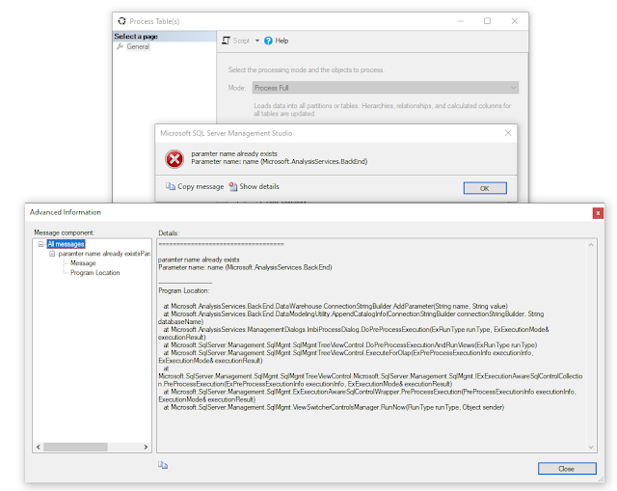This screenshot has height=491, width=617.
Task: Open the Script dropdown arrow
Action: pos(257,41)
